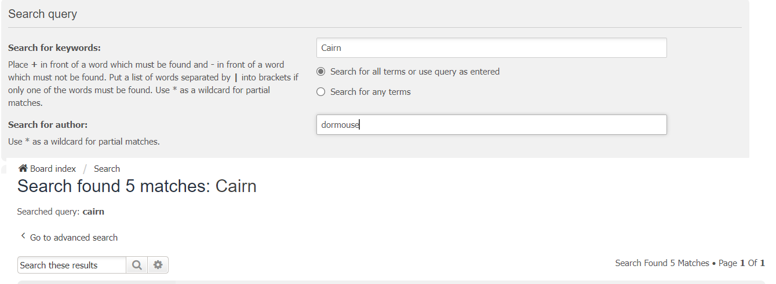
Task: Click the 'Search query' section heading
Action: [42, 14]
